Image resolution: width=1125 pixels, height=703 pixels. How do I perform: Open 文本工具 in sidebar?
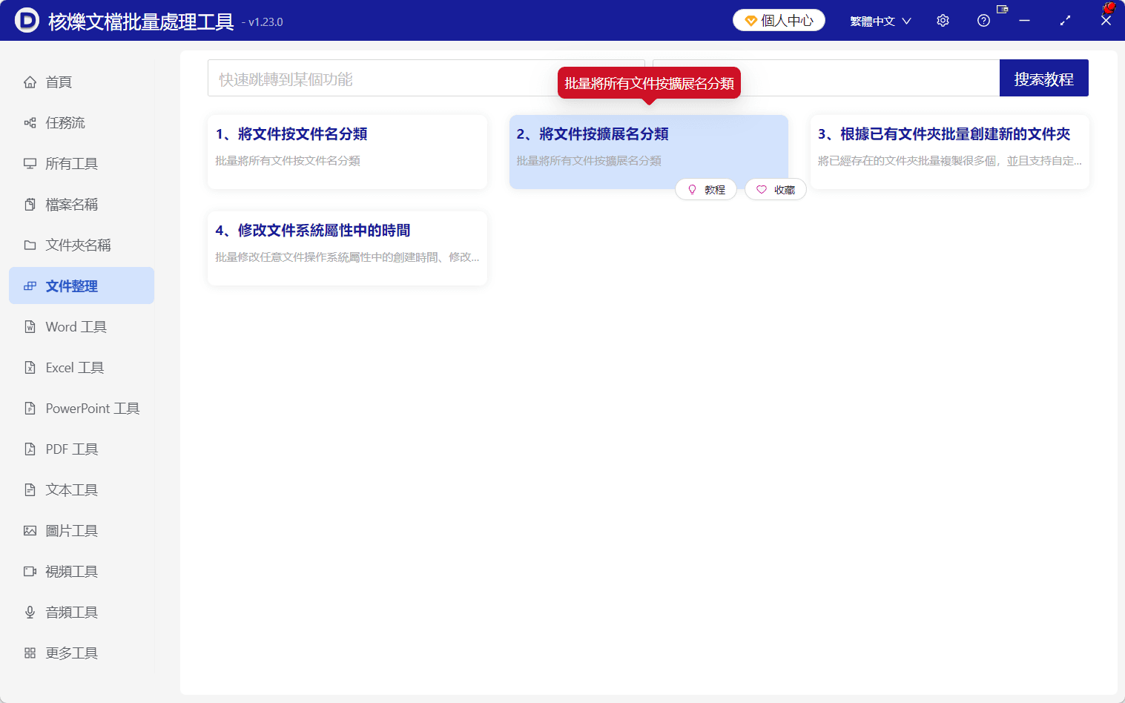[x=82, y=490]
